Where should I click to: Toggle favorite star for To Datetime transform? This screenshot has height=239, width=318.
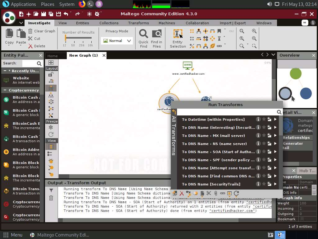264,119
